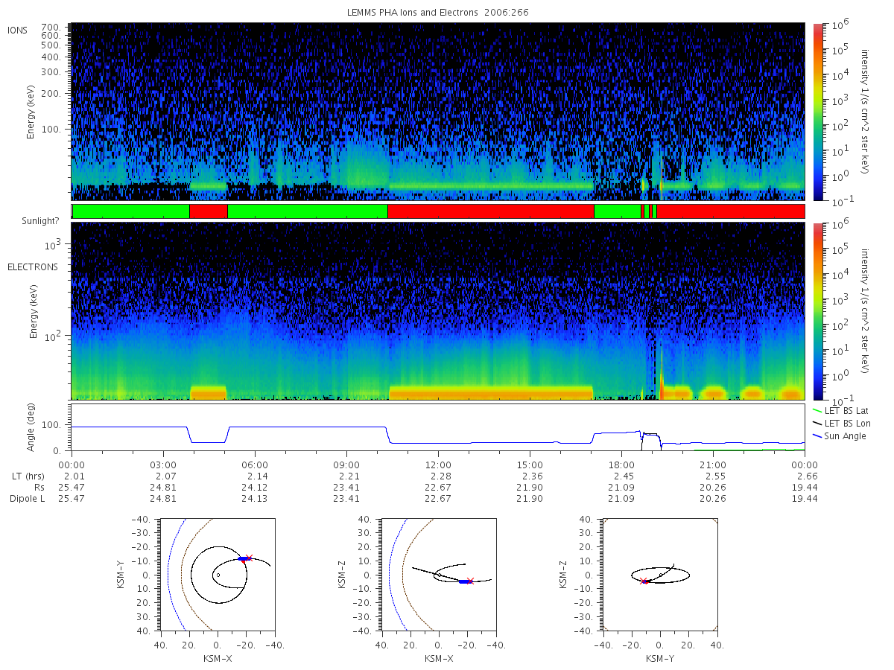The height and width of the screenshot is (670, 894).
Task: Click the 06:00 time tick label
Action: coord(255,464)
